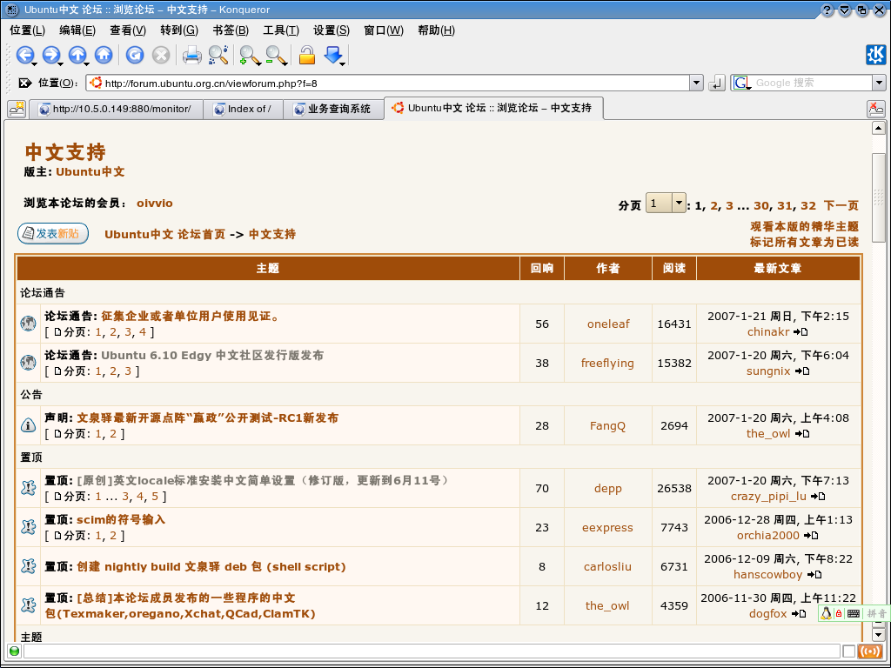This screenshot has height=668, width=891.
Task: Reload the page with the refresh icon
Action: coord(135,55)
